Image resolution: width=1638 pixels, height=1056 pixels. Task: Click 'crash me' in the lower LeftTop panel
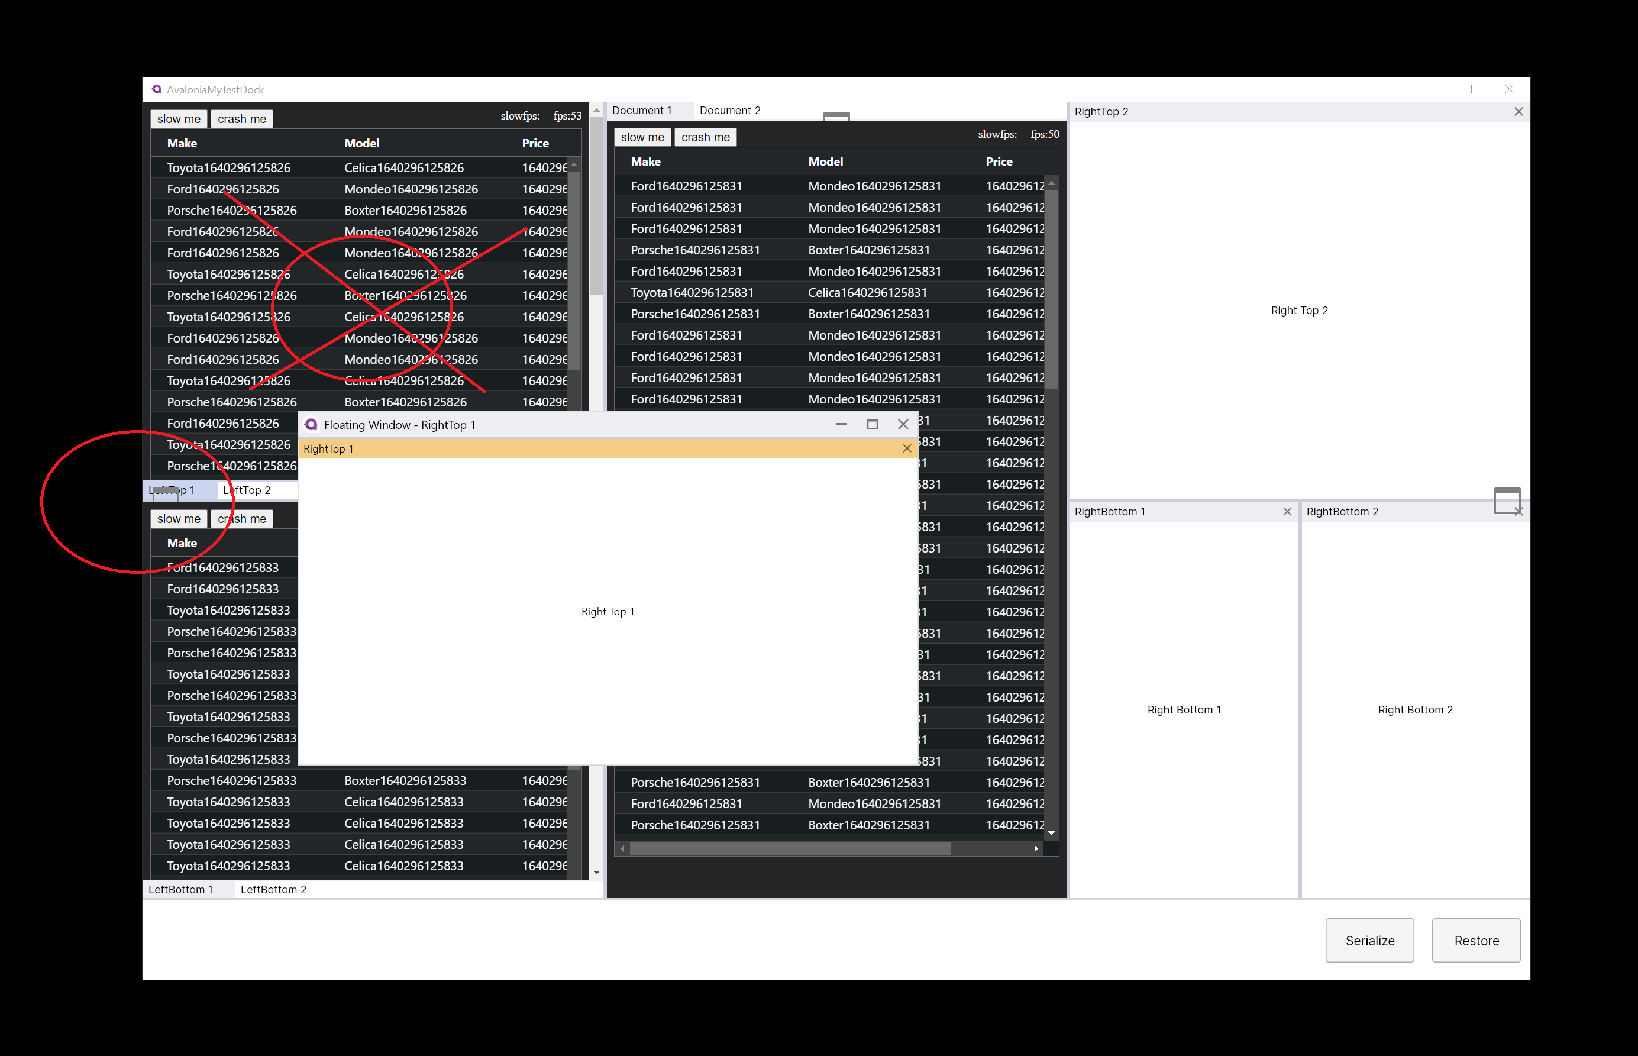pyautogui.click(x=241, y=518)
